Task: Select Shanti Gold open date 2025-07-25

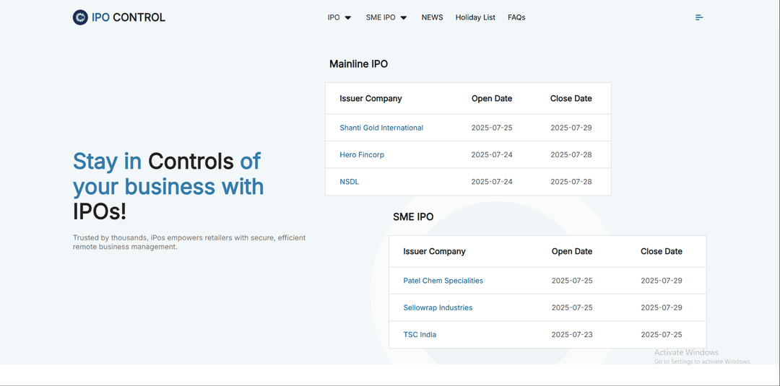Action: point(492,128)
